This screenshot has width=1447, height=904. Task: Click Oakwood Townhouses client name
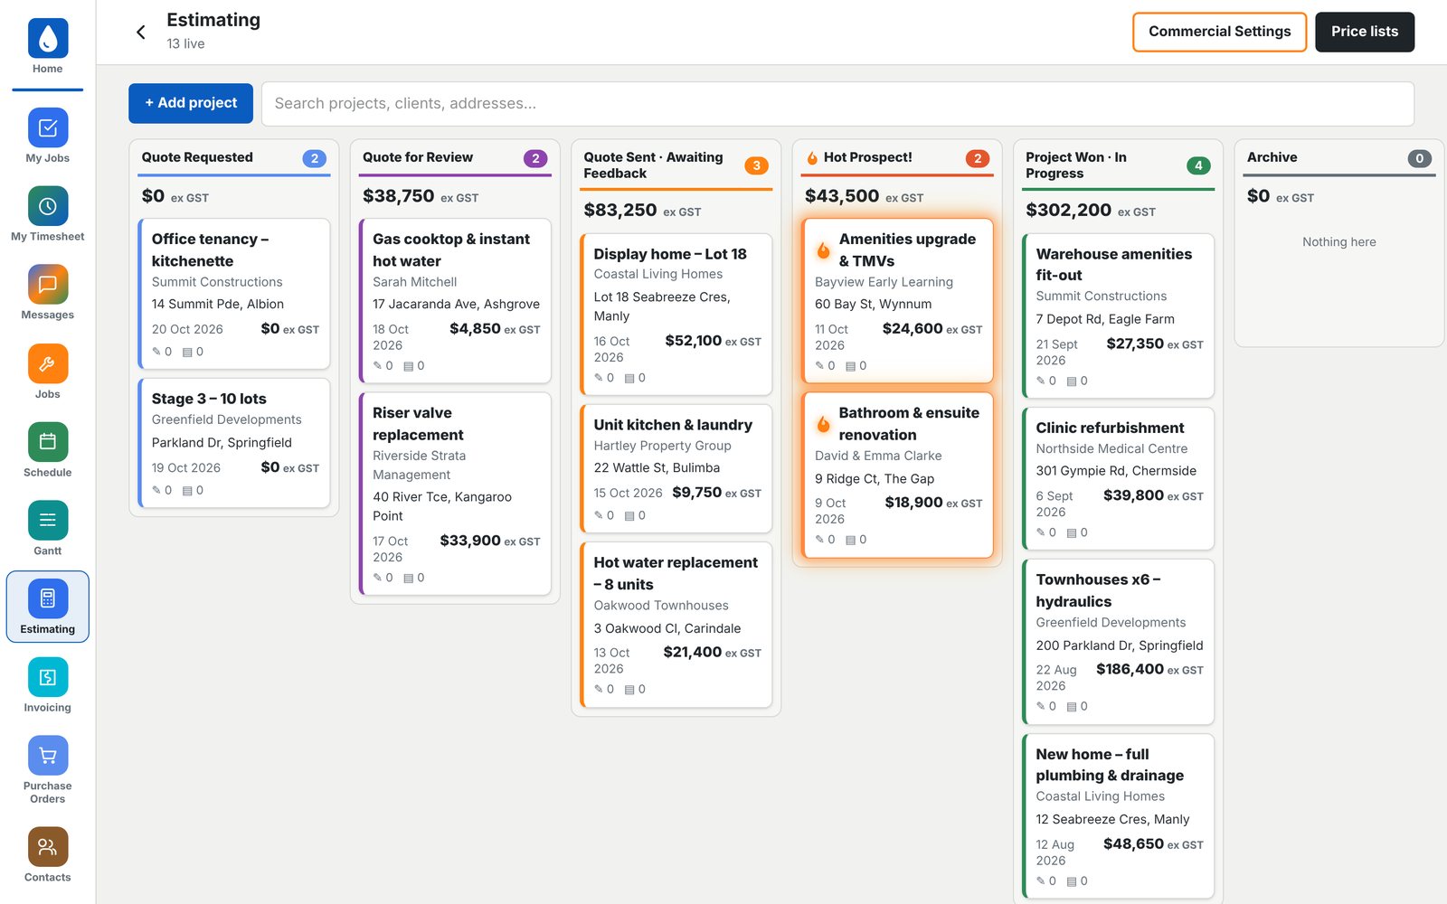tap(661, 606)
